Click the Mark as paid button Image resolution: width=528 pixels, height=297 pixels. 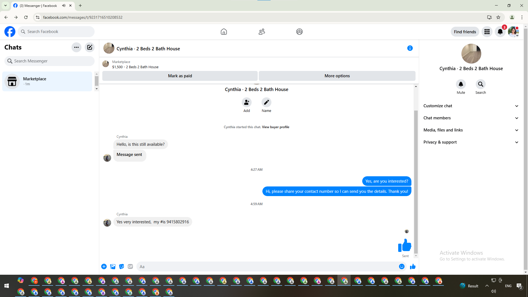[x=180, y=76]
